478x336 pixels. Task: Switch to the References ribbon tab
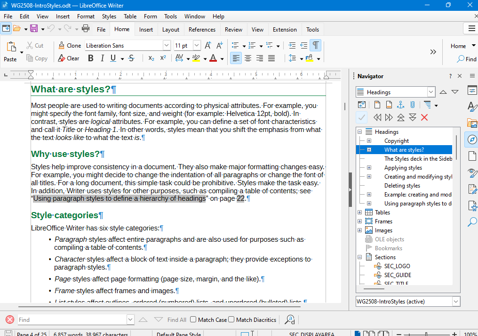[201, 29]
